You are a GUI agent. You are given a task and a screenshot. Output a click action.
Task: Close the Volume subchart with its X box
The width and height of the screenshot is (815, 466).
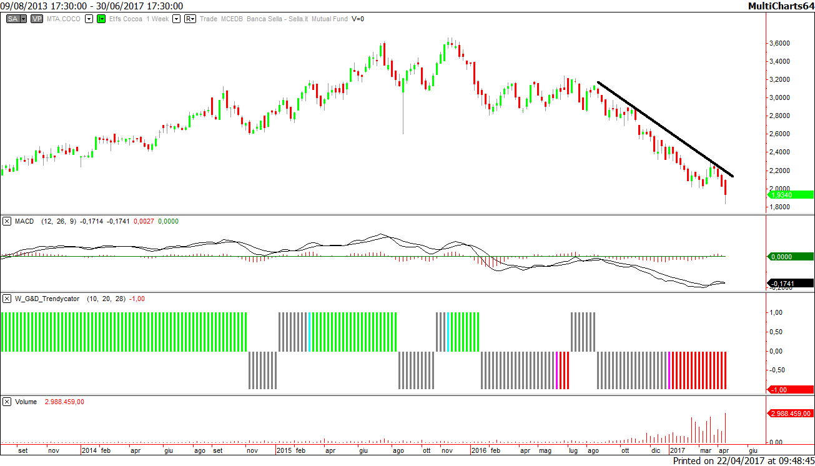tap(6, 402)
